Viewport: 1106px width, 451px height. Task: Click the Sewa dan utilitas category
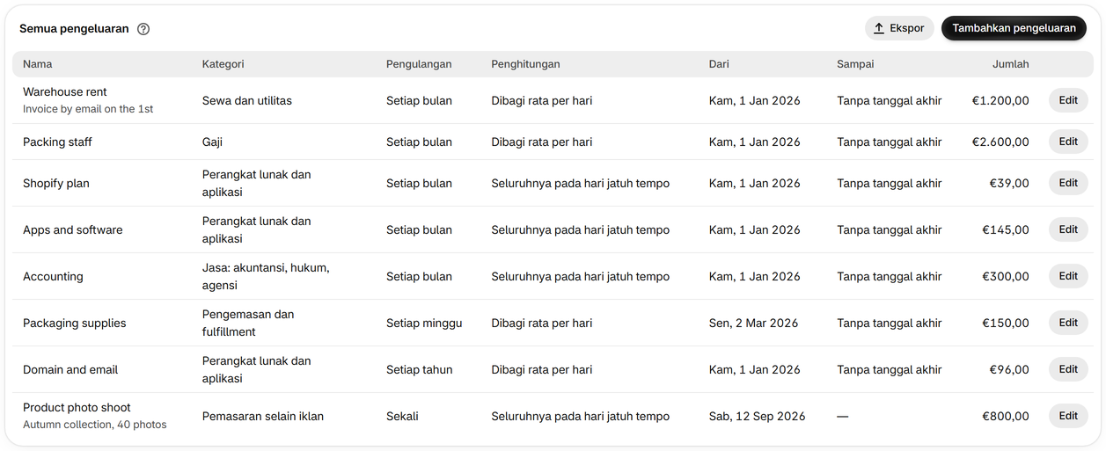247,100
